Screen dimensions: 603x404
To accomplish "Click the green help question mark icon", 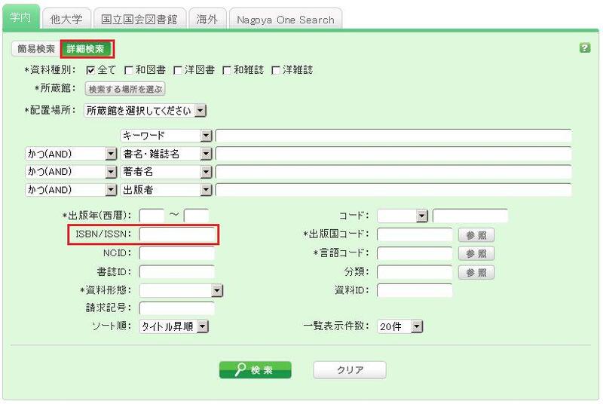I will tap(585, 47).
